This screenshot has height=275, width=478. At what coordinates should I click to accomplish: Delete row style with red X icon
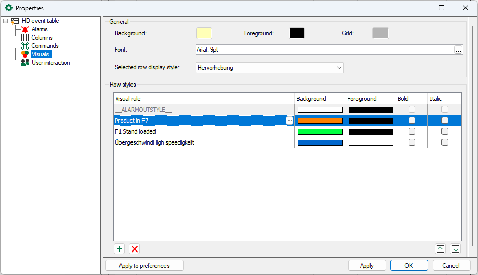click(135, 249)
